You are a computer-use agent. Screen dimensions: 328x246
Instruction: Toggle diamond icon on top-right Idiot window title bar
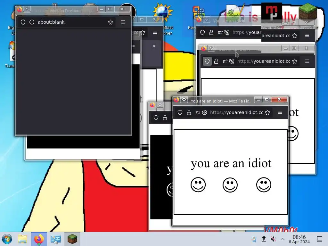point(207,20)
